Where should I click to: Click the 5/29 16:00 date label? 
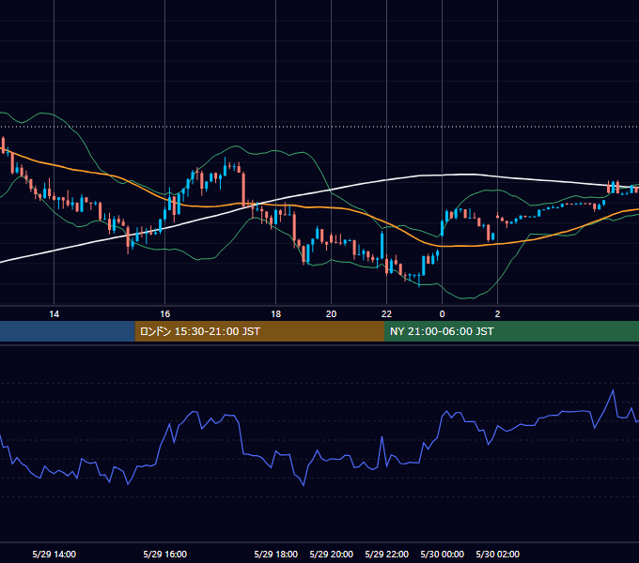[x=165, y=554]
